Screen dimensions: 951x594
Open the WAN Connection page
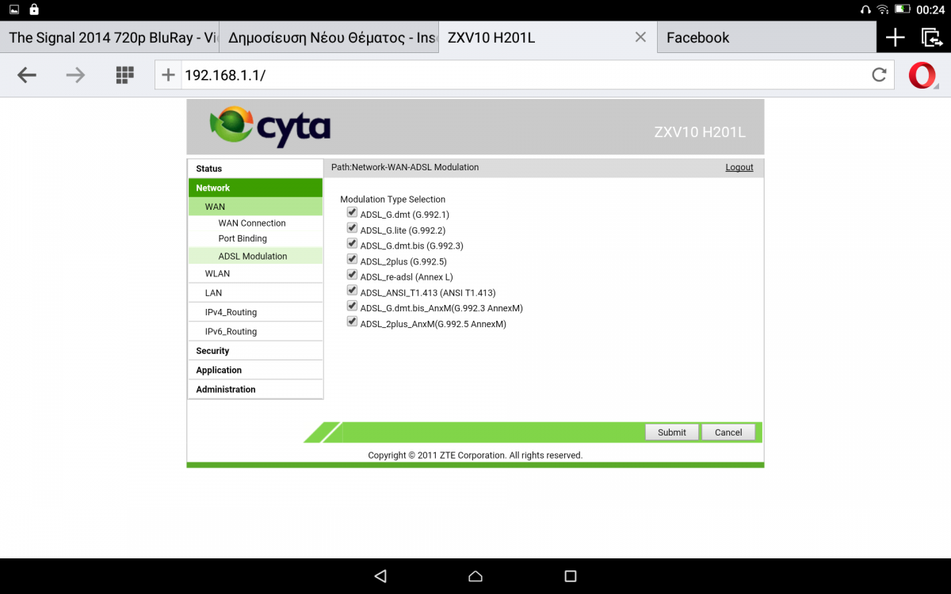[252, 223]
